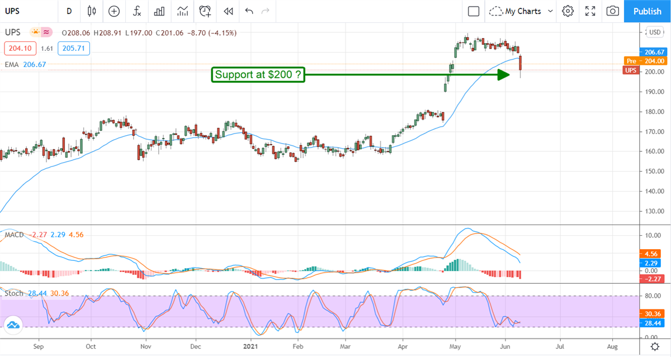The height and width of the screenshot is (357, 671).
Task: Click the red UPS last-price label on axis
Action: (x=631, y=70)
